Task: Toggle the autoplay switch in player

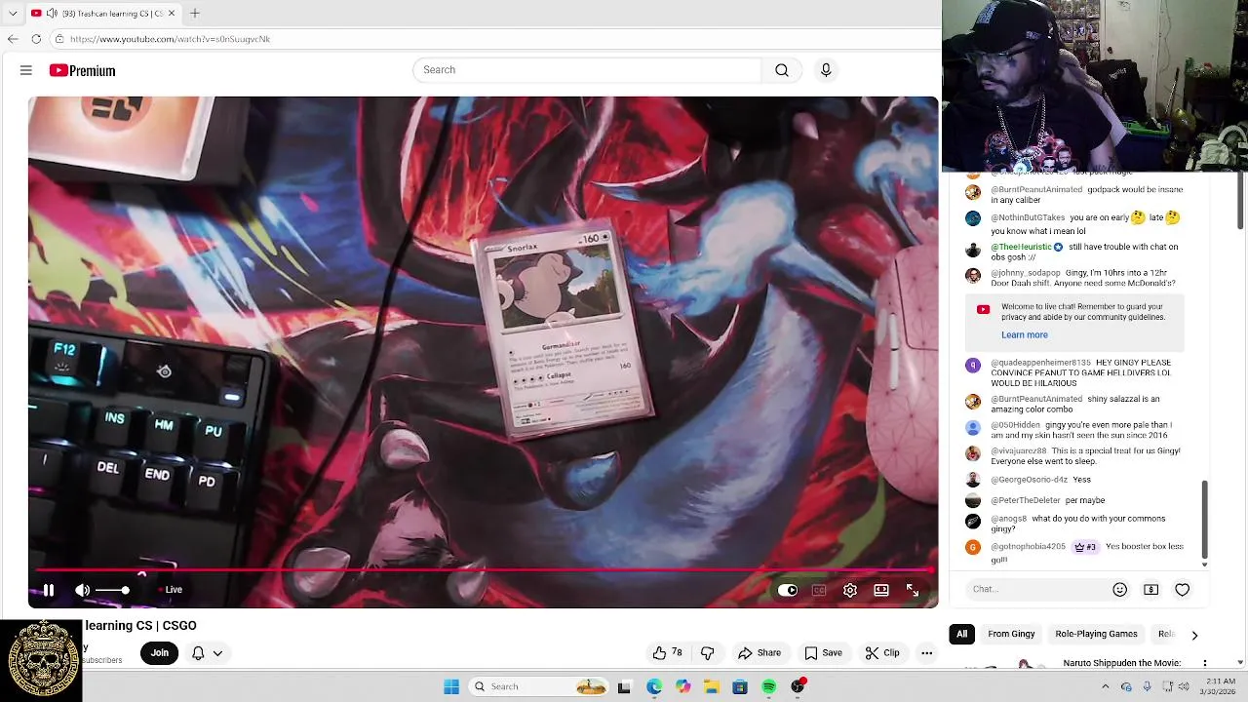Action: [788, 590]
